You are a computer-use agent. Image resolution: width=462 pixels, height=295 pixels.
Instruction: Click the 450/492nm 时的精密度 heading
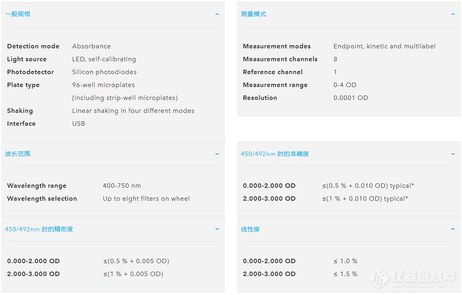[x=39, y=229]
